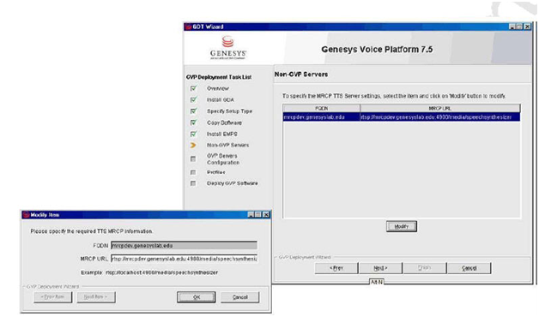Click the Next button in the wizard
The width and height of the screenshot is (539, 317).
click(380, 268)
